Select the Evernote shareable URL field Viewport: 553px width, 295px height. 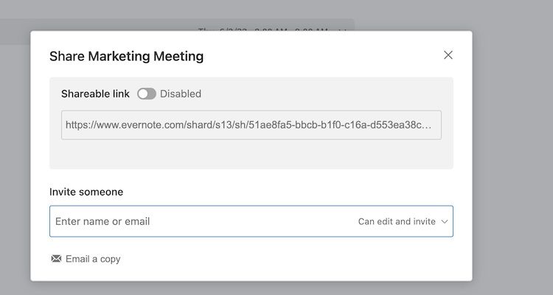point(251,125)
